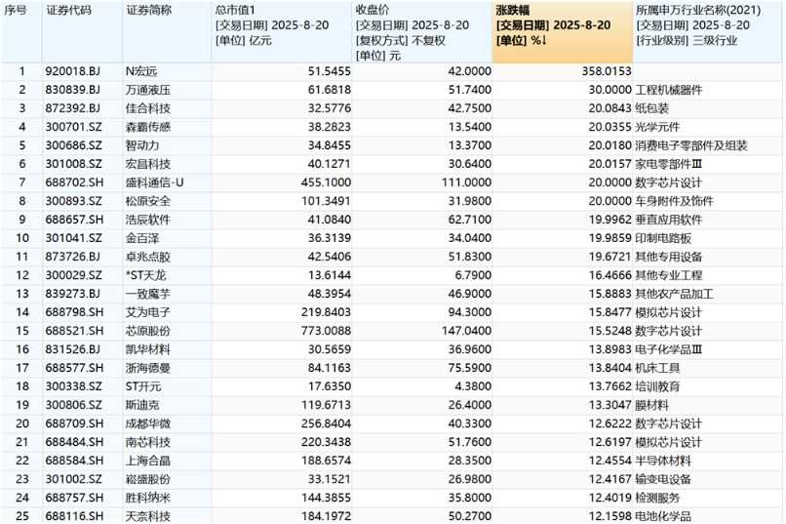Click the industry cell 其他专用设备

(669, 257)
